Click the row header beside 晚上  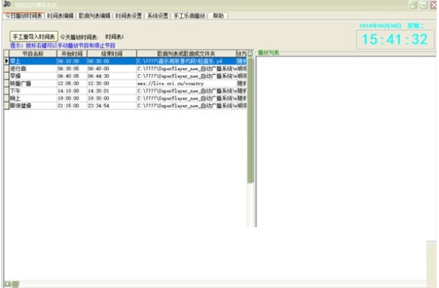(6, 98)
